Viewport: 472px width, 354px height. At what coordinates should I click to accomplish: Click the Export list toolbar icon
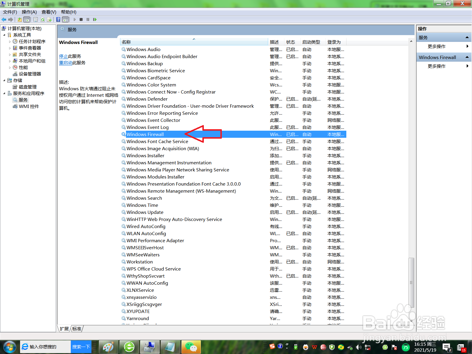click(49, 19)
